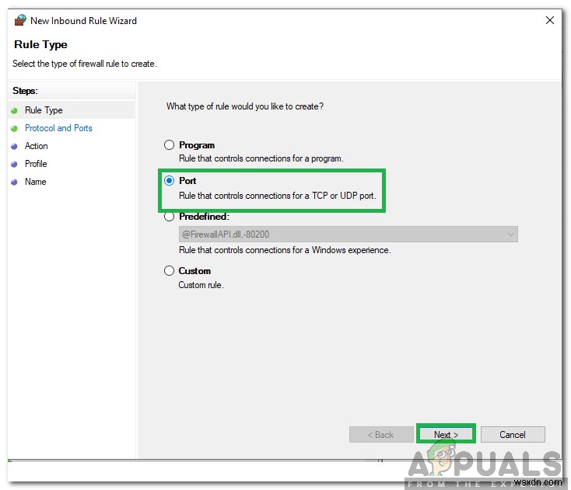The image size is (571, 490).
Task: Click the purple bullet beside Profile
Action: [x=14, y=164]
